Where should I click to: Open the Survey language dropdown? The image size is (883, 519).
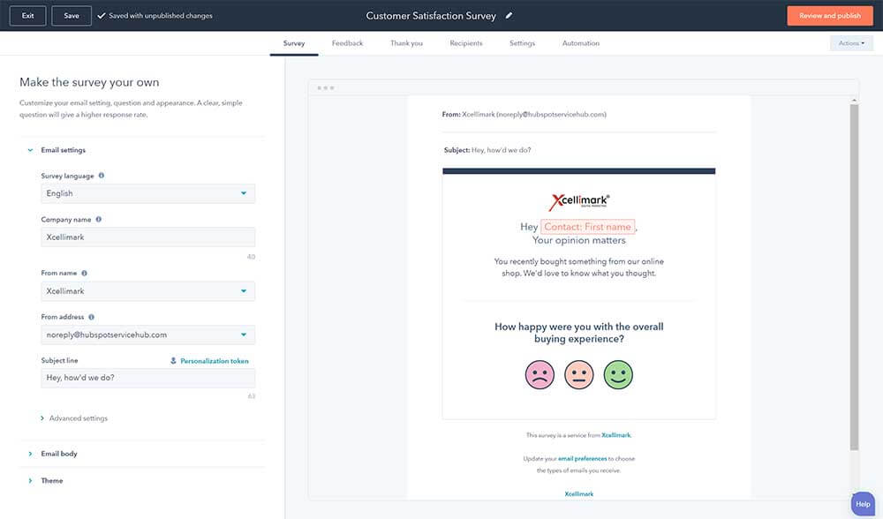[x=148, y=193]
